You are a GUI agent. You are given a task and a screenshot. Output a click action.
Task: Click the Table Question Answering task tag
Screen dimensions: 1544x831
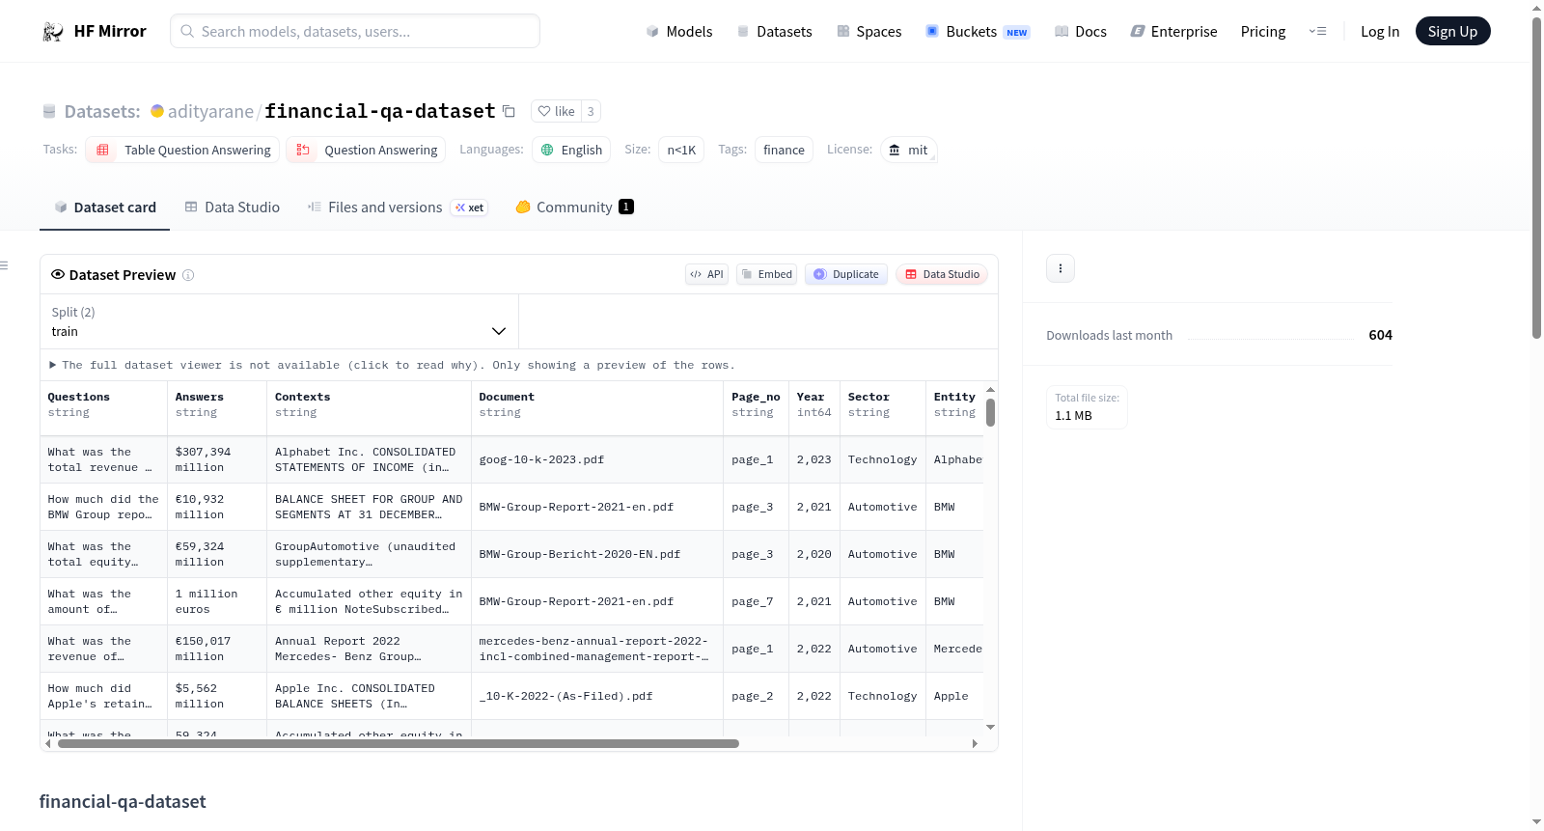183,150
